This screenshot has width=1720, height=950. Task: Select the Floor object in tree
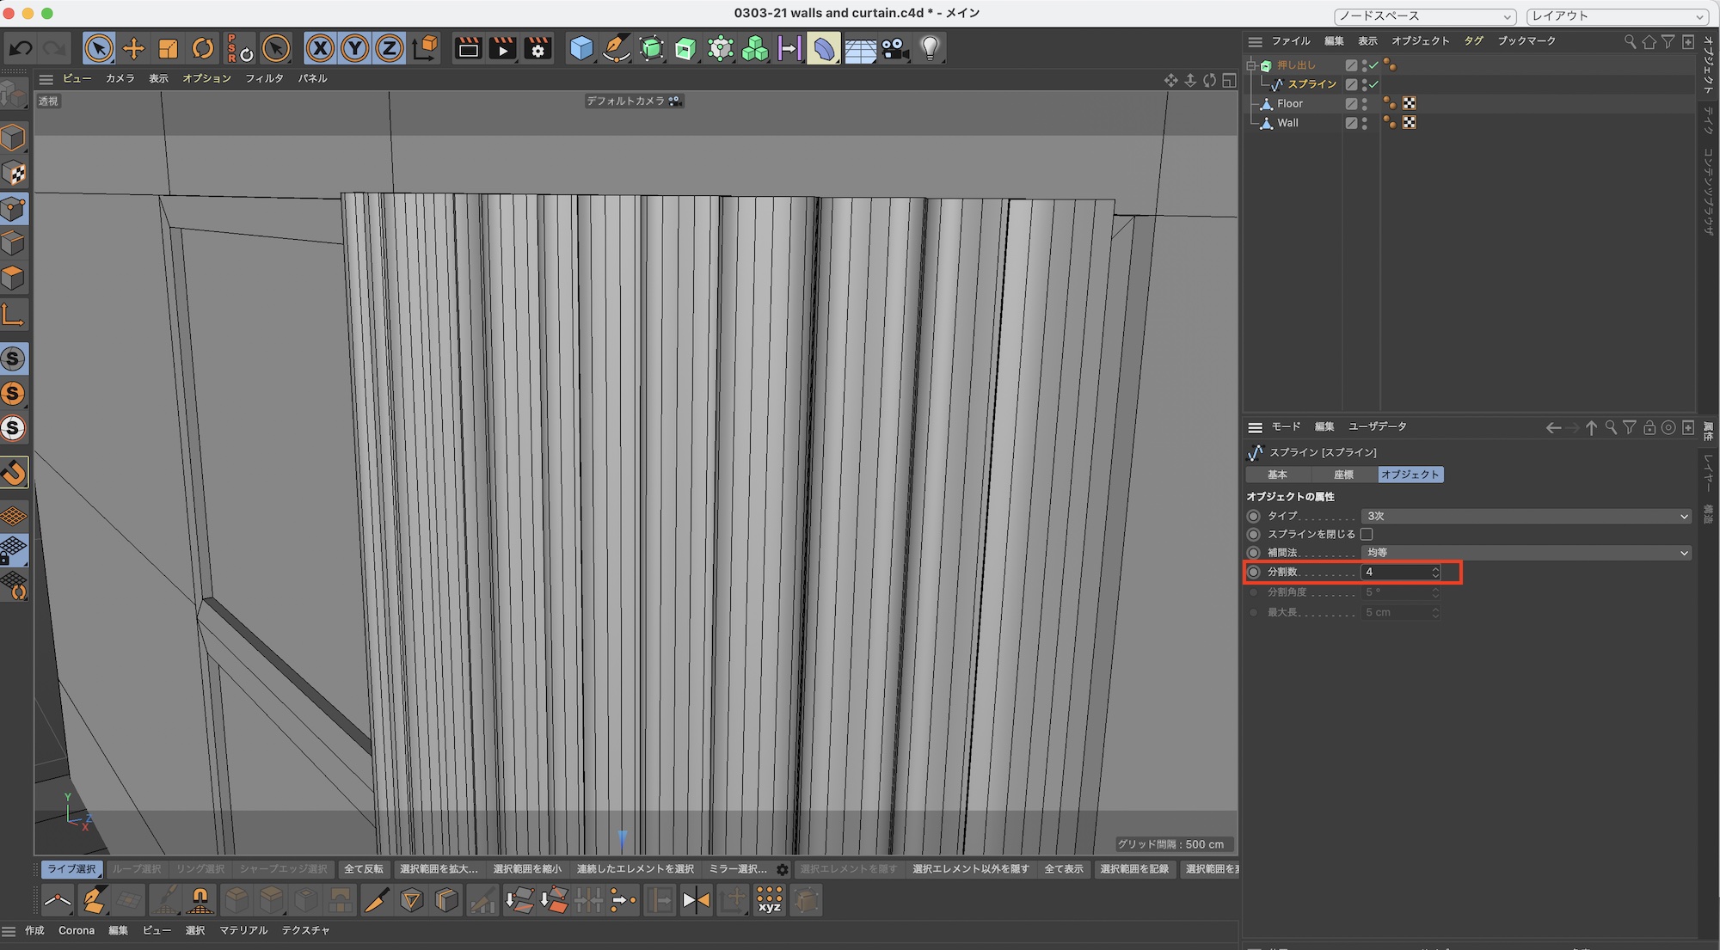click(1289, 103)
